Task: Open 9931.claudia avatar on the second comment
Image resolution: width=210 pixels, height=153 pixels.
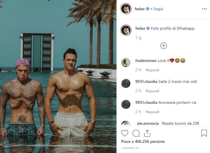Action: point(126,104)
